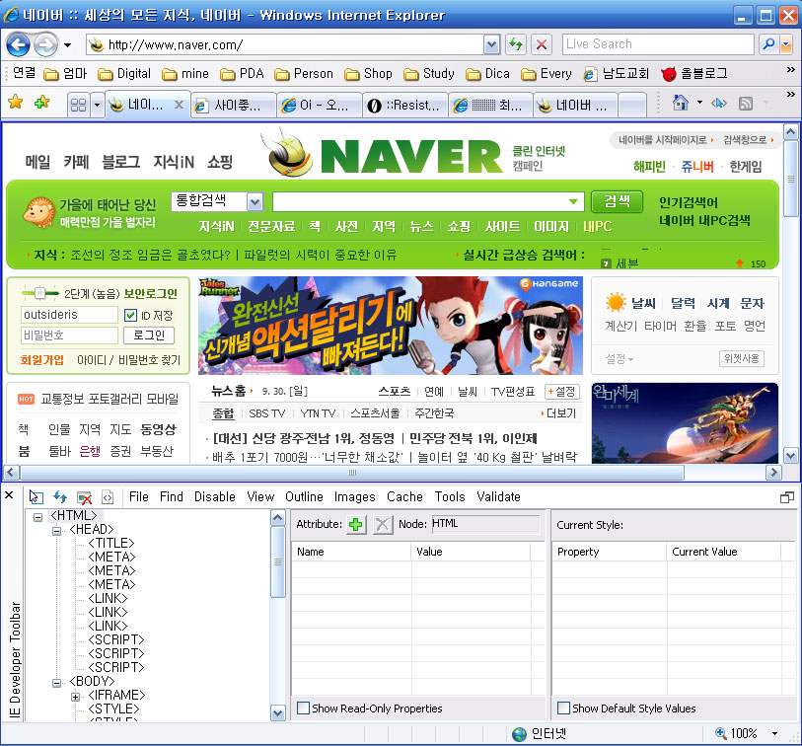Screen dimensions: 802x746
Task: Open Quick Tabs grid icon
Action: 78,105
